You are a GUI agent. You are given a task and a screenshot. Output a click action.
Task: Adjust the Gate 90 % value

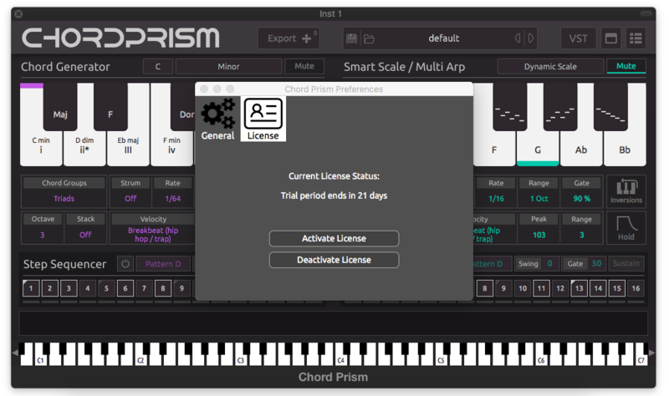tap(581, 199)
